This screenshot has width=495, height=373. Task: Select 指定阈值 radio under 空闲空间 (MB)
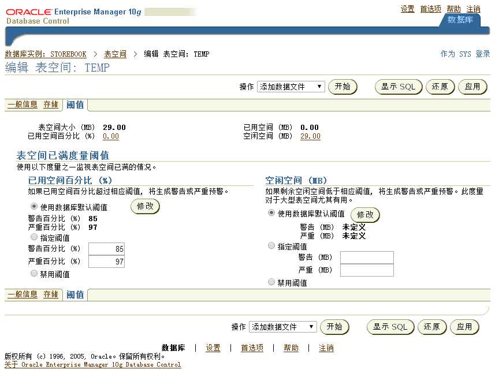point(271,245)
